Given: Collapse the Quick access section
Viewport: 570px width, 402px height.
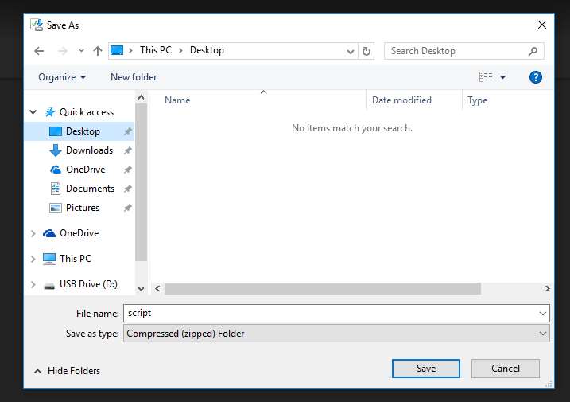Looking at the screenshot, I should coord(33,112).
